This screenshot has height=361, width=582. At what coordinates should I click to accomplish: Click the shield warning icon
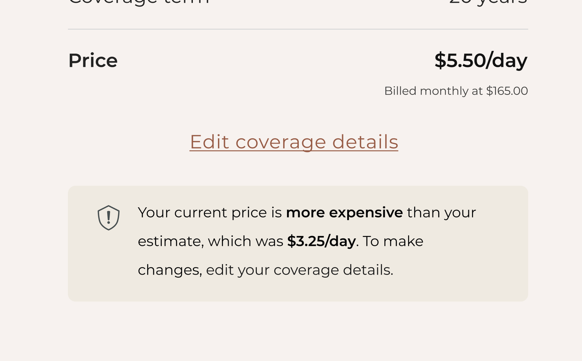[109, 218]
